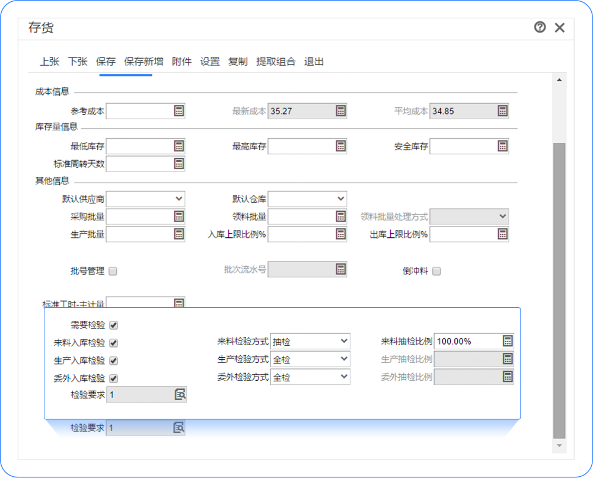
Task: Toggle the 倒冲料 checkbox
Action: [436, 272]
